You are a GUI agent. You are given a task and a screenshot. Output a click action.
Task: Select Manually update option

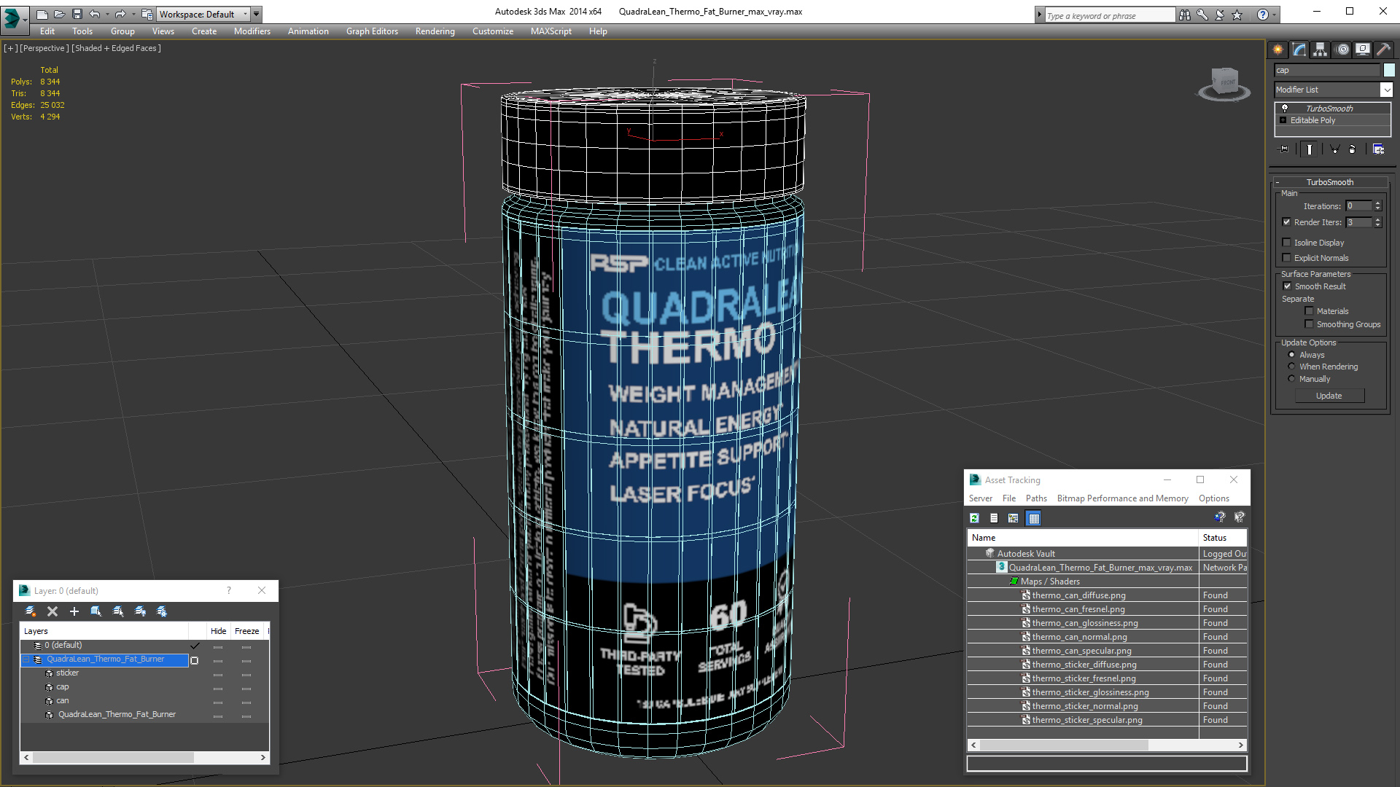click(x=1291, y=379)
